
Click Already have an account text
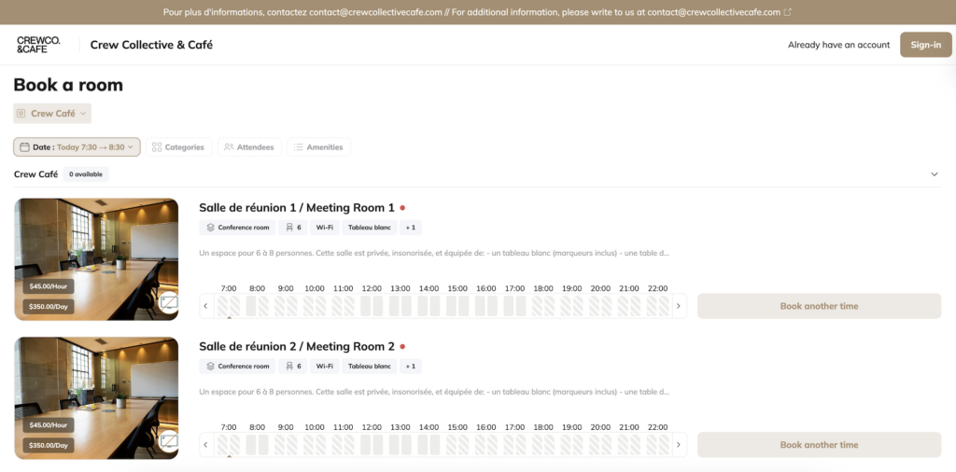tap(839, 45)
